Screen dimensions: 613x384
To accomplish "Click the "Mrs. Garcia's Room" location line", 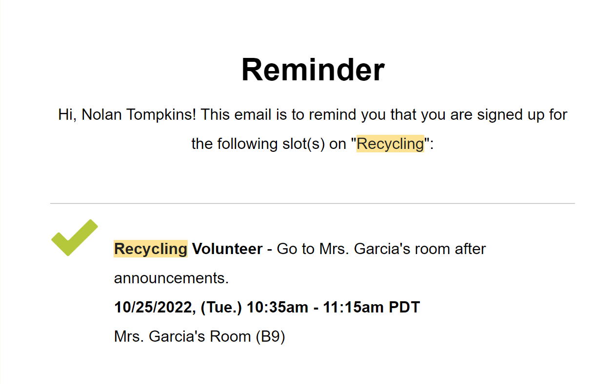I will 183,336.
